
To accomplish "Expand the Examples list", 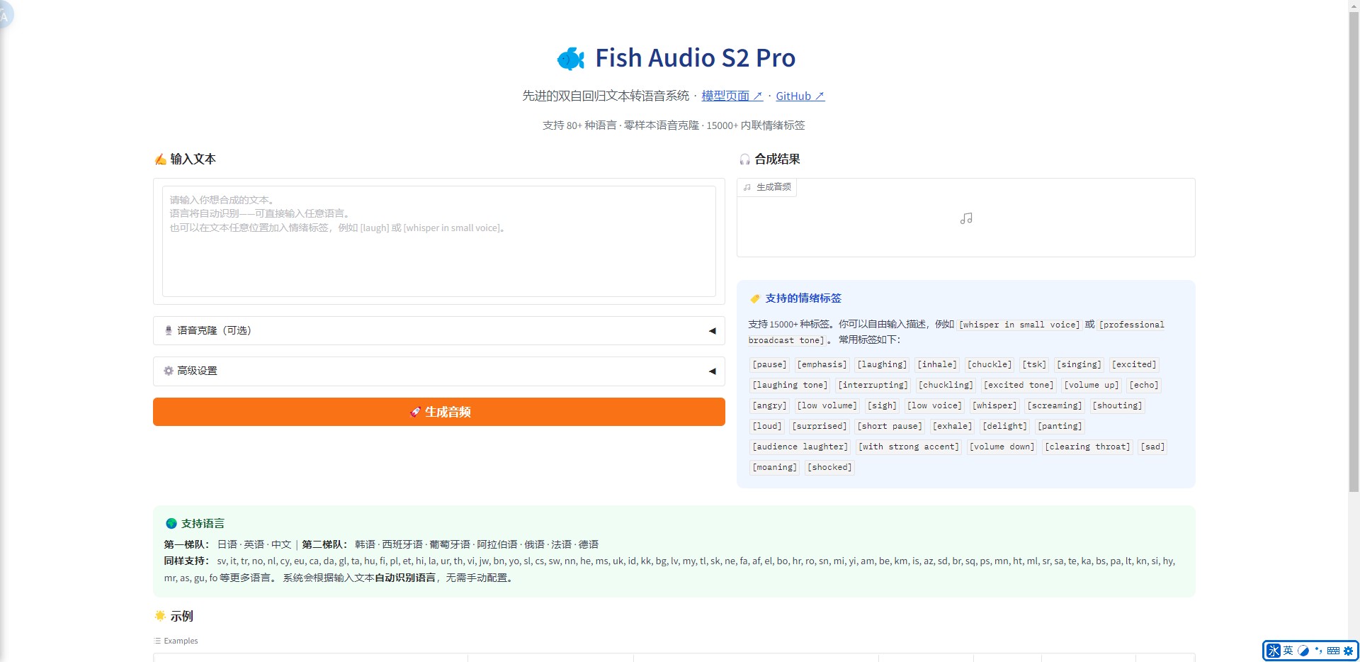I will pyautogui.click(x=176, y=640).
